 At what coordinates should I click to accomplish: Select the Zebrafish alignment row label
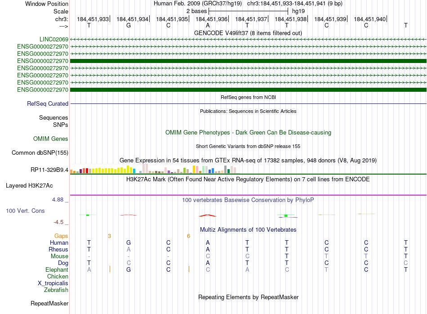56,290
